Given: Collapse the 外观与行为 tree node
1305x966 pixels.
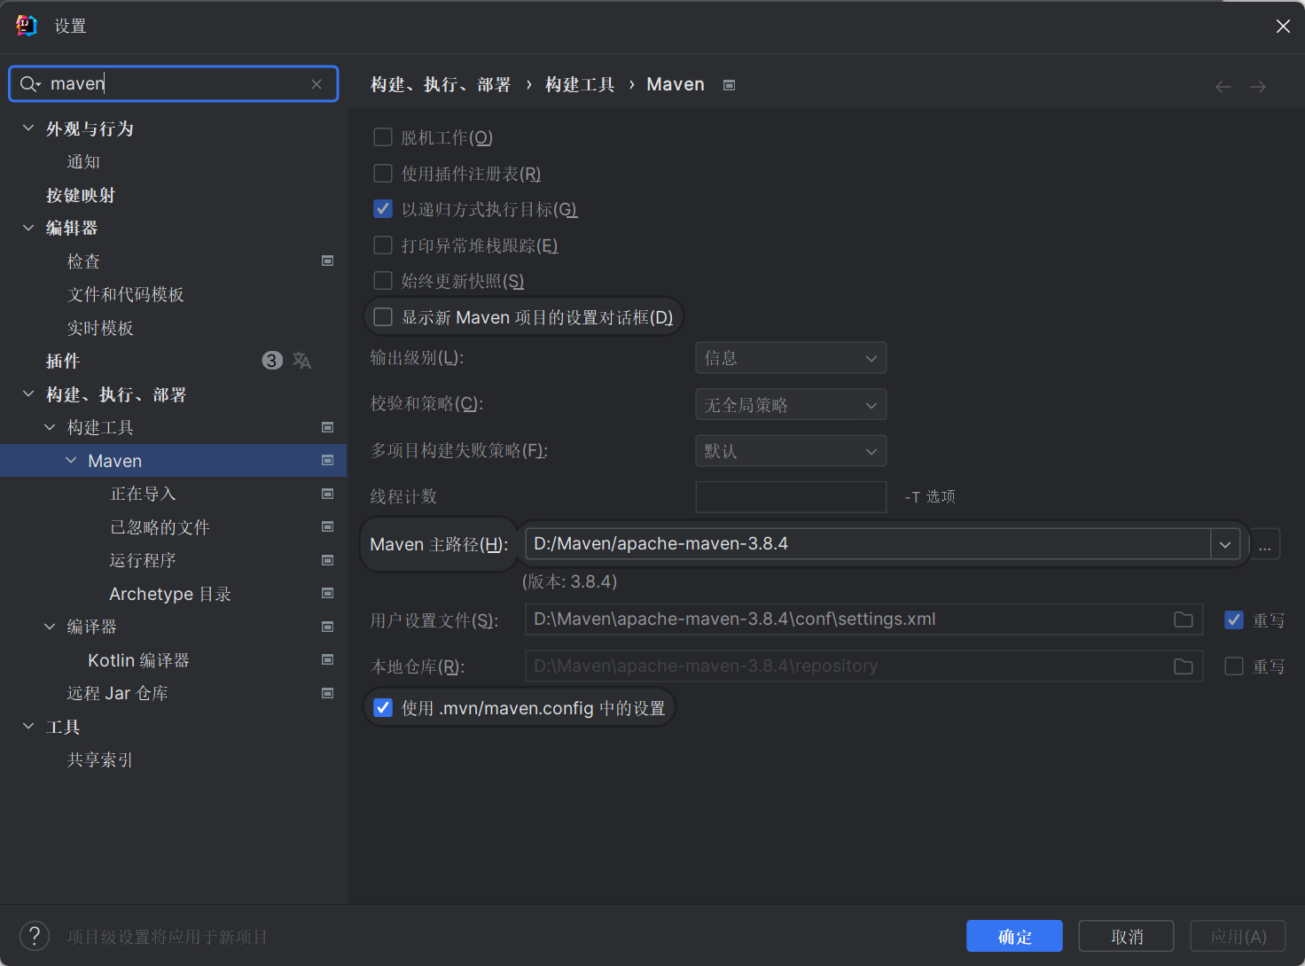Looking at the screenshot, I should pos(28,129).
